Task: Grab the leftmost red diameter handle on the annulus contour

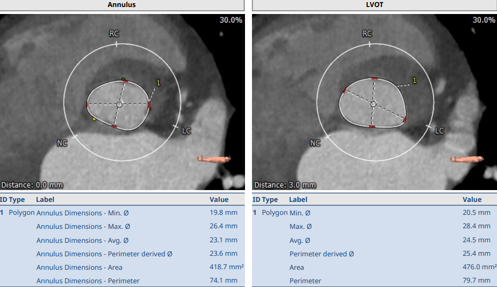Action: [x=87, y=104]
